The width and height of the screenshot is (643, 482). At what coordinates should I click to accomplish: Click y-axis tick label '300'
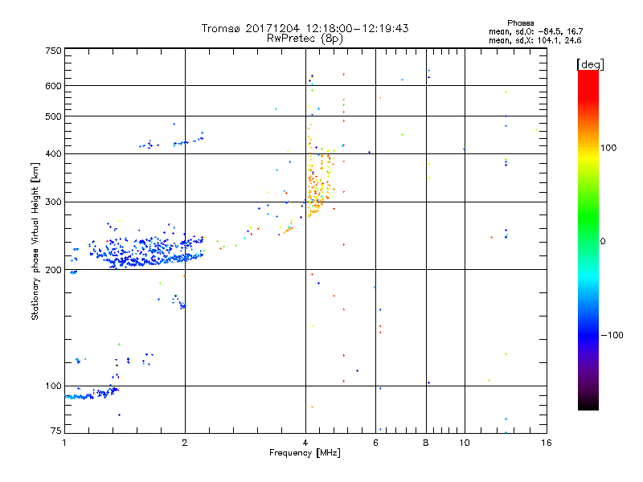tap(54, 202)
